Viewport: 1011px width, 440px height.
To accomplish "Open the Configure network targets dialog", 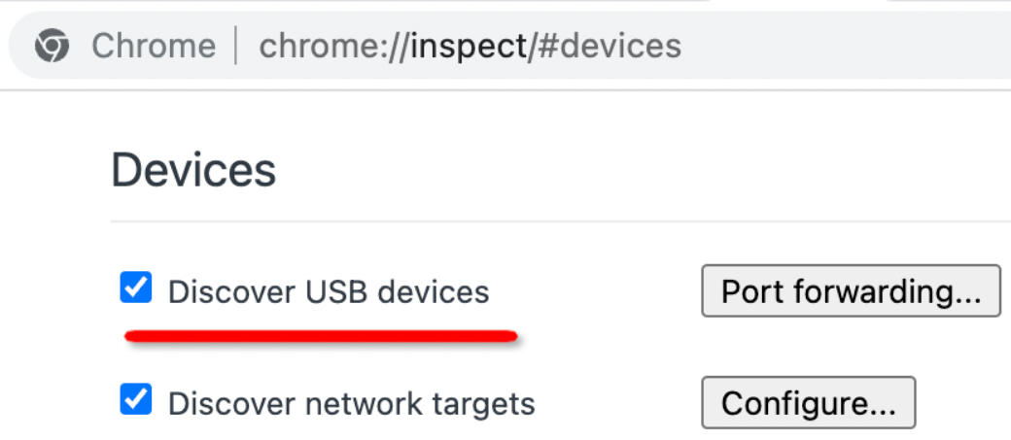I will pos(809,403).
